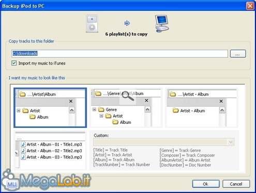
Task: Click the '[Artist] = Track Artist' legend text
Action: pyautogui.click(x=113, y=155)
